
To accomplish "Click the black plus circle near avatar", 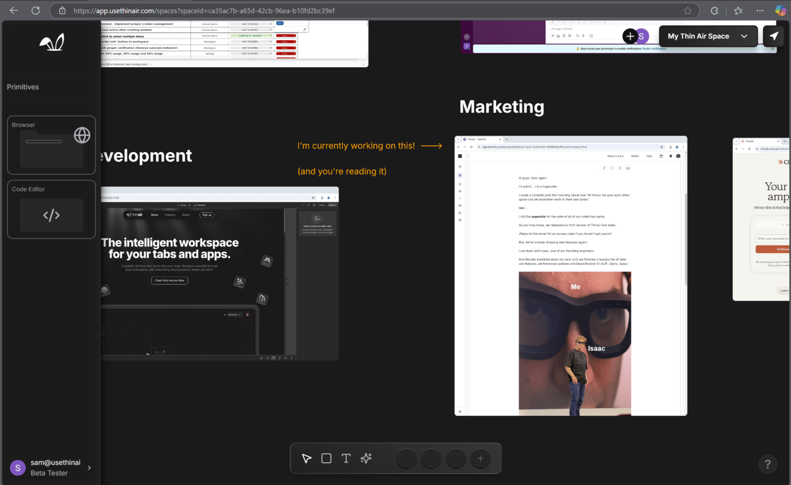I will pyautogui.click(x=630, y=36).
